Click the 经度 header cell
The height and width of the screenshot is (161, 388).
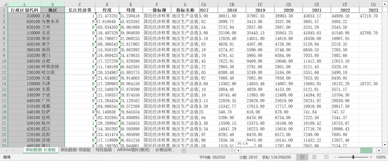[x=107, y=10]
